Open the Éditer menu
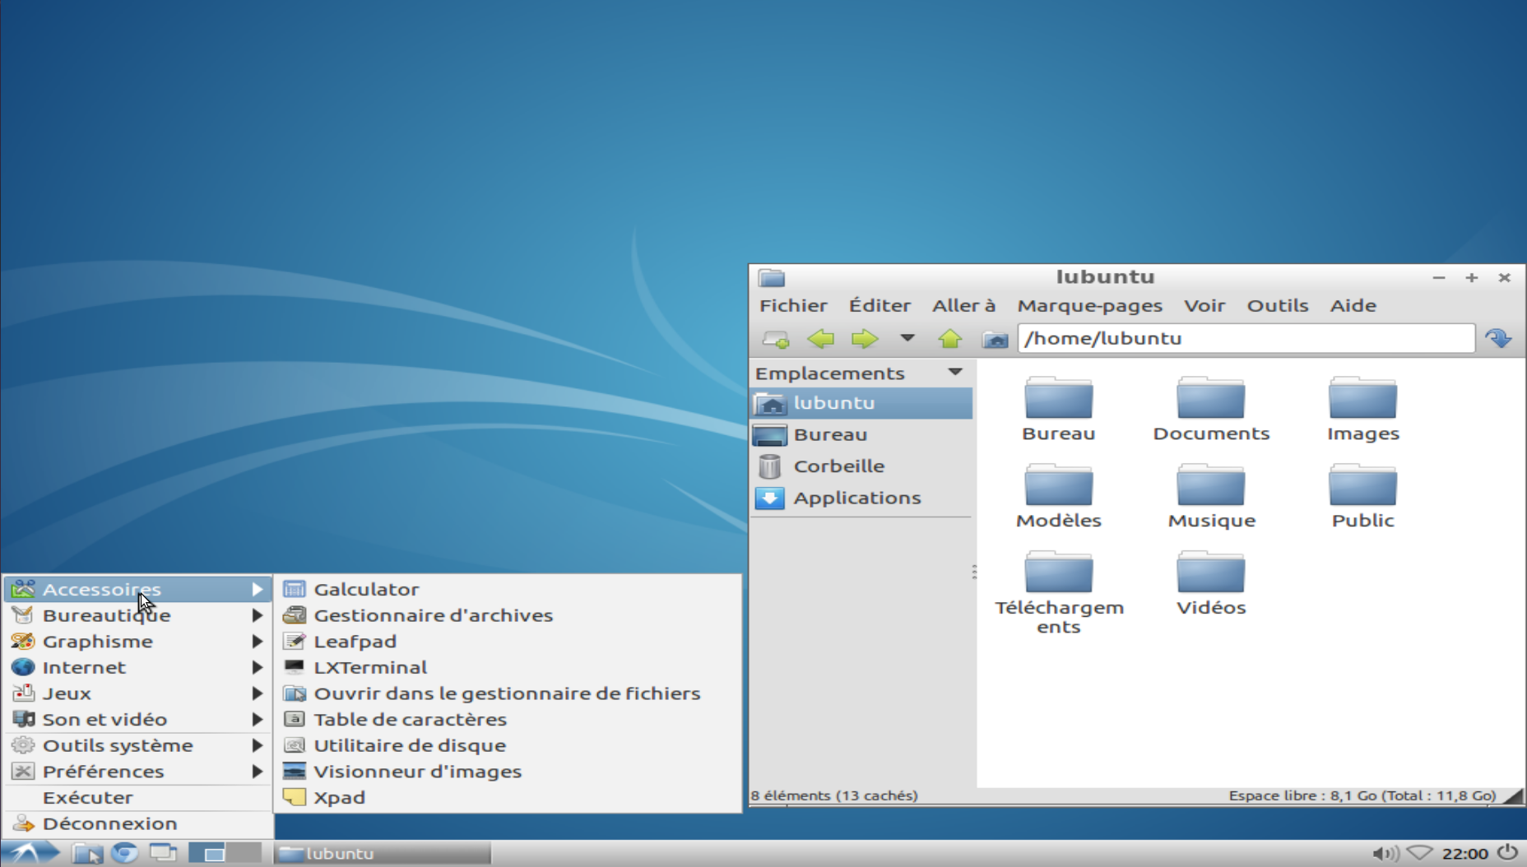The width and height of the screenshot is (1527, 867). click(x=880, y=306)
